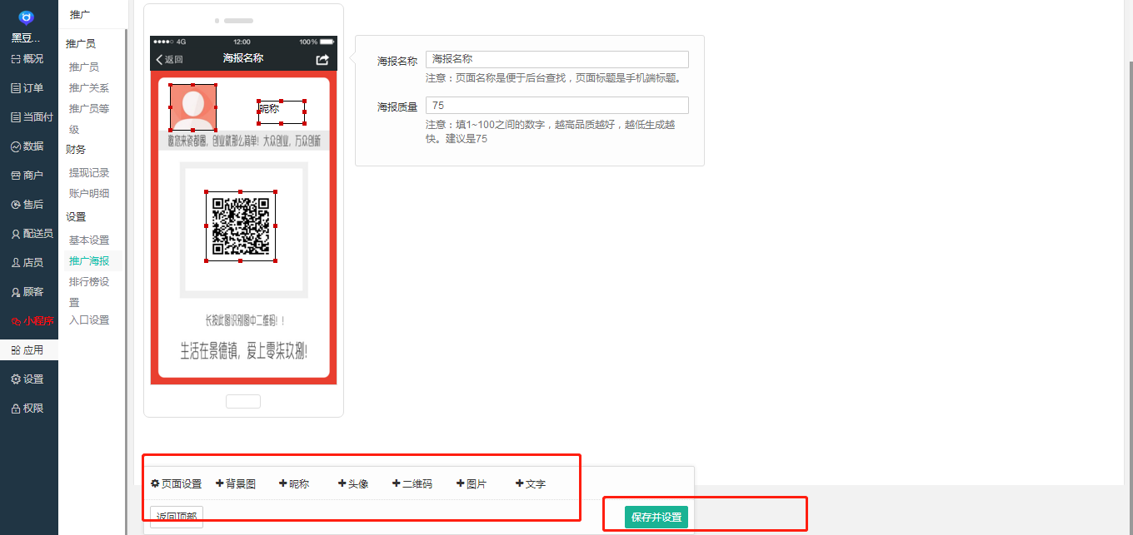Click phone preview home button
This screenshot has height=535, width=1133.
(243, 401)
